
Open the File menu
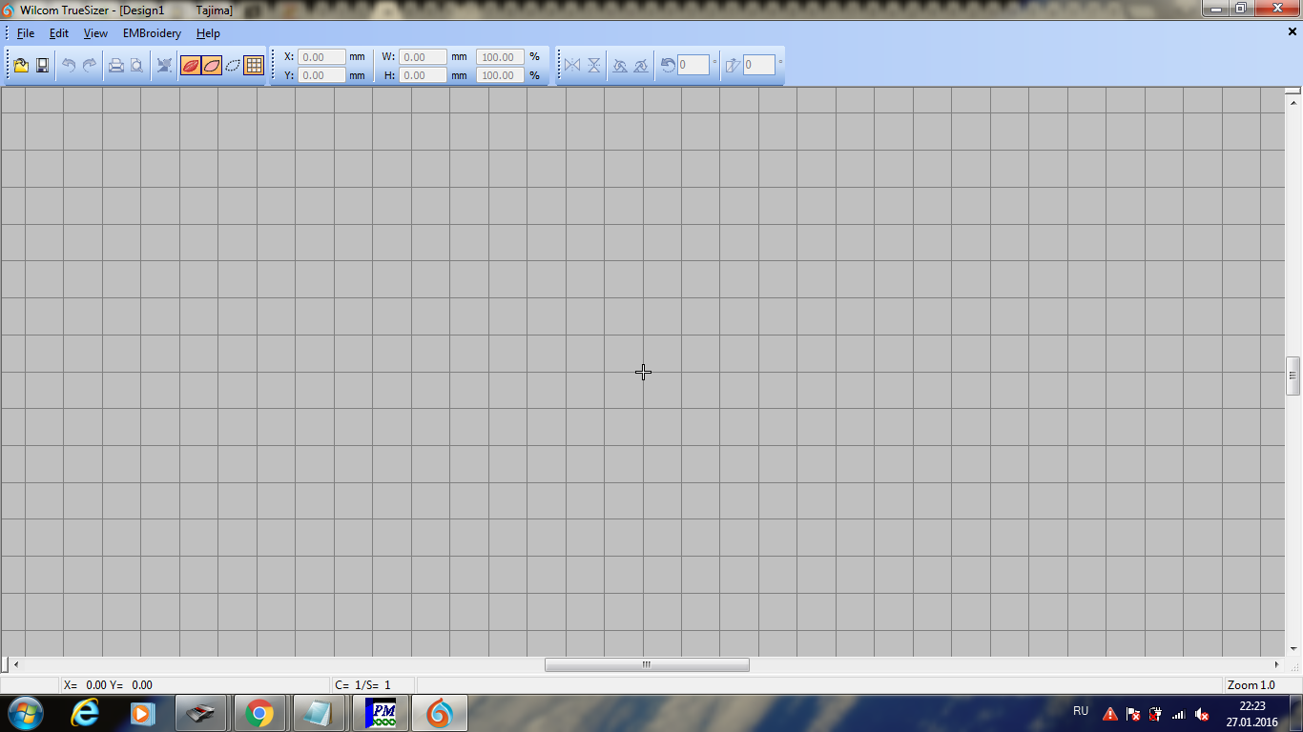pyautogui.click(x=26, y=33)
